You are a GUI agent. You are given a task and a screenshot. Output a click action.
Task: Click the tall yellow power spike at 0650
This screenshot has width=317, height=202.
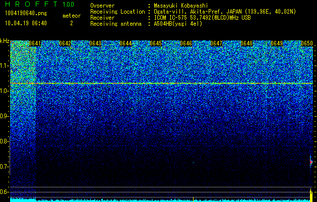(311, 195)
